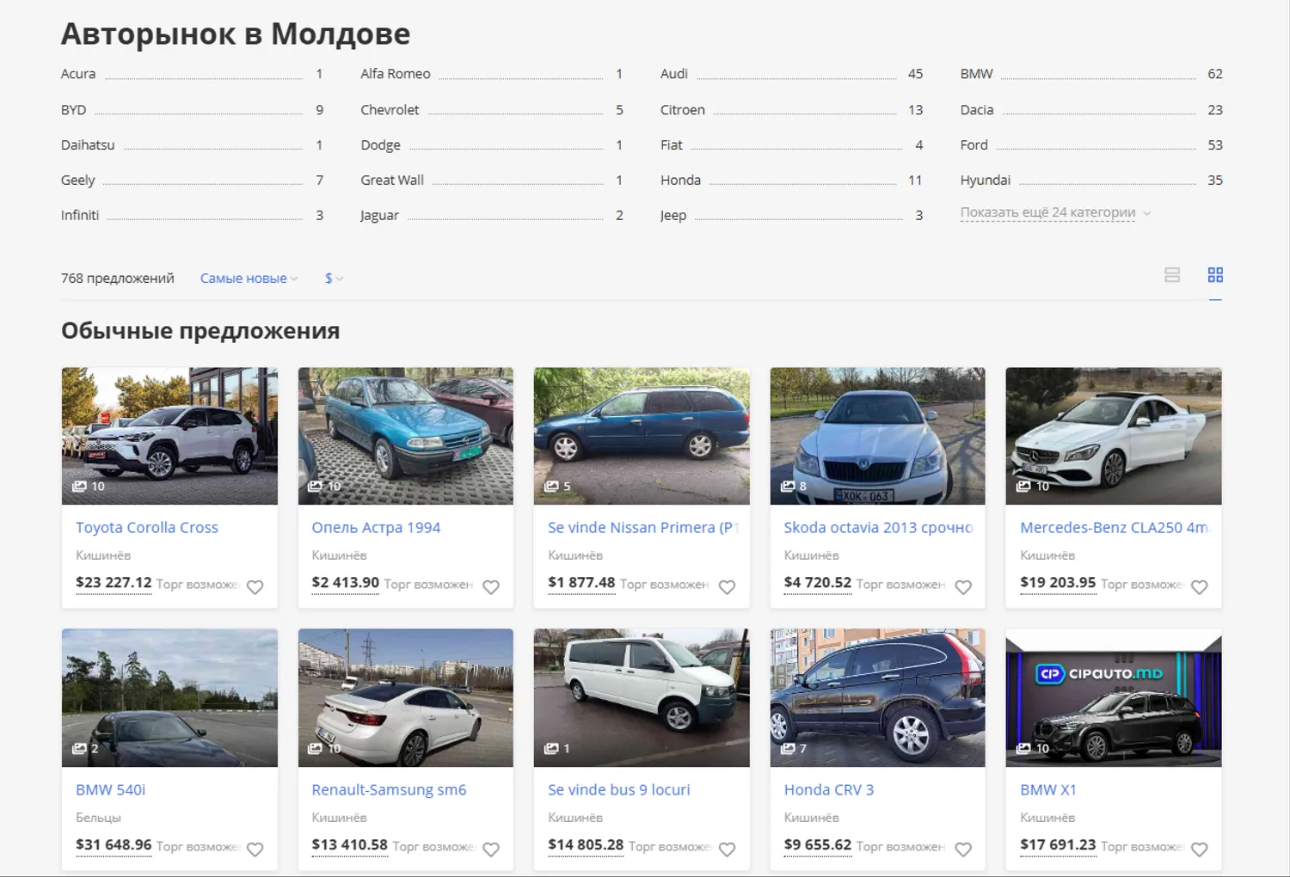Screen dimensions: 1290x877
Task: Open the Mercedes-Benz CLA250 photo
Action: click(x=1114, y=436)
